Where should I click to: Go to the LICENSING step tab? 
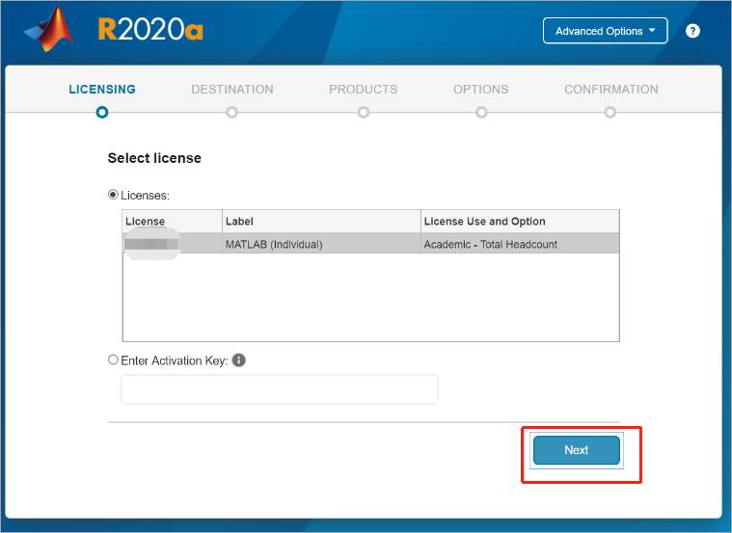102,89
